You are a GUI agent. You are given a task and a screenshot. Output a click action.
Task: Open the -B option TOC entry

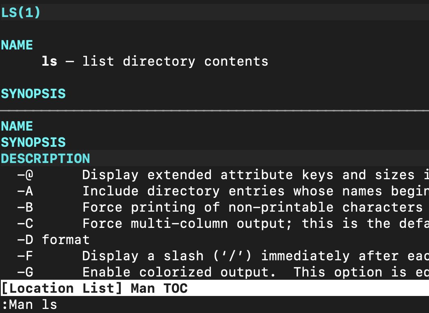[x=25, y=207]
